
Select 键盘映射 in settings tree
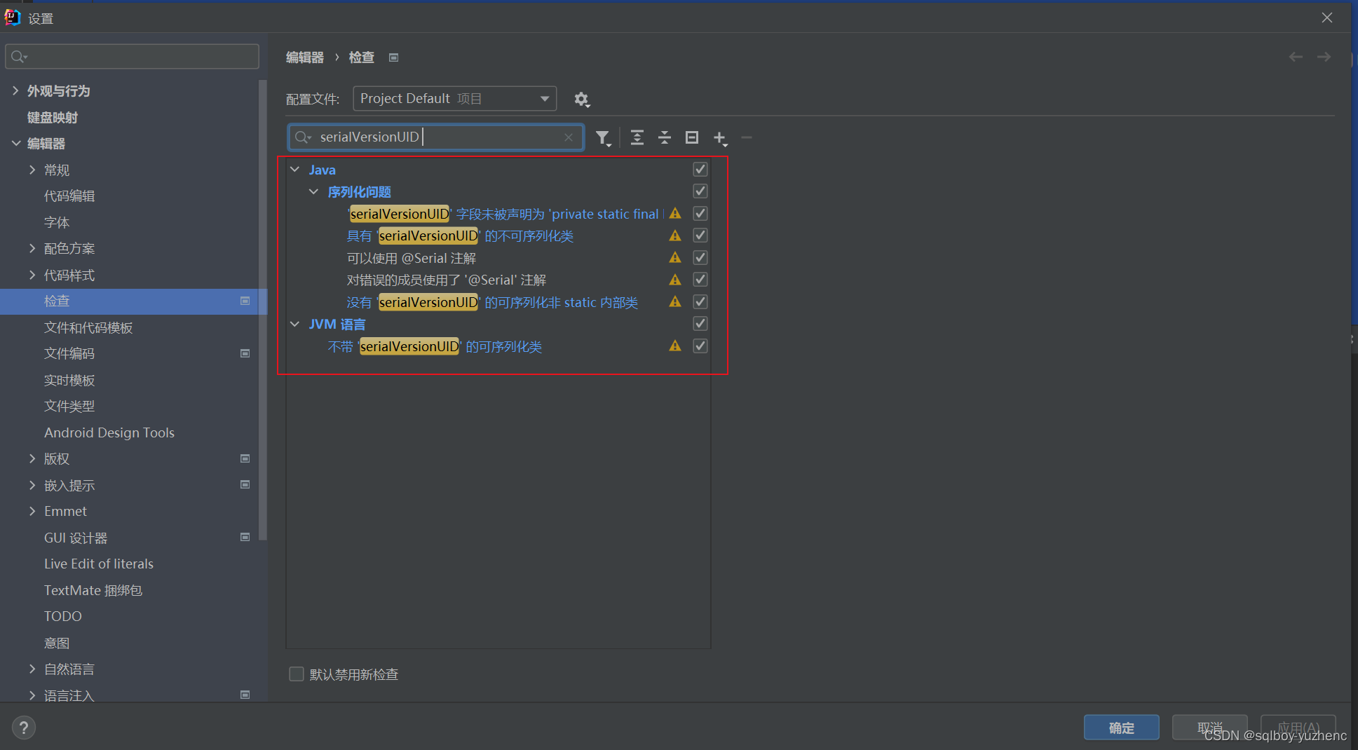click(53, 117)
